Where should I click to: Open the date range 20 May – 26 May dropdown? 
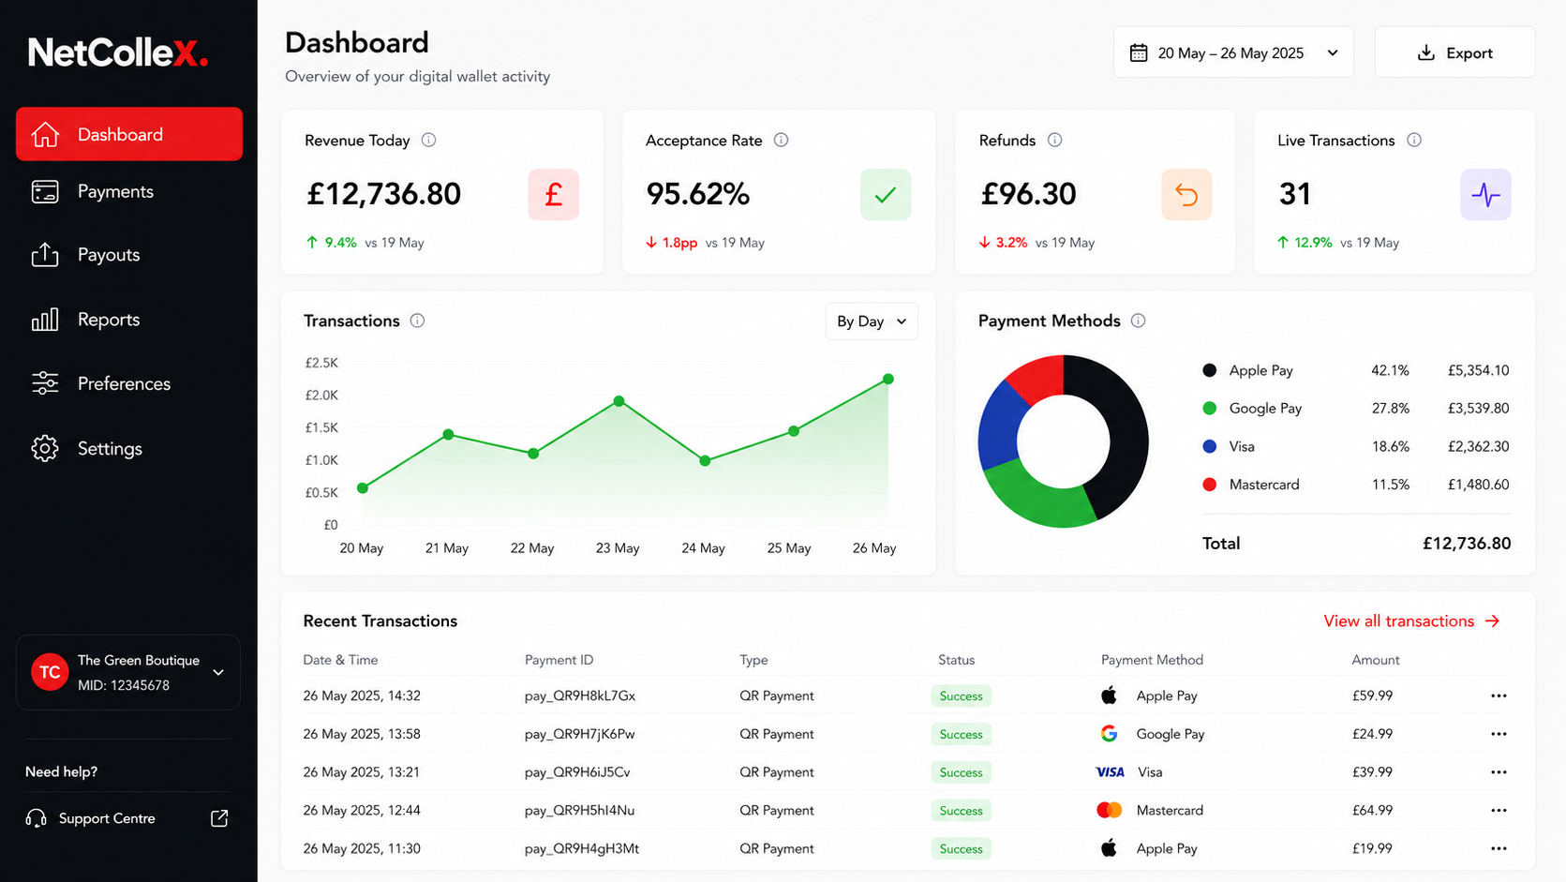pyautogui.click(x=1233, y=52)
